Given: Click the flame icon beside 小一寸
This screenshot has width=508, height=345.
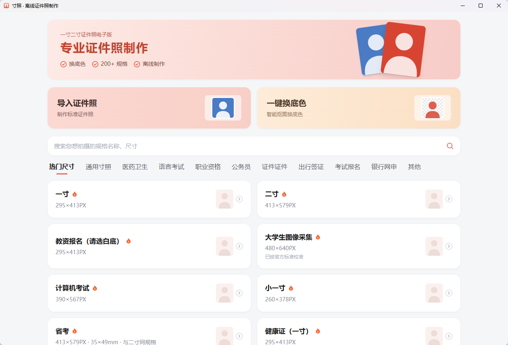Looking at the screenshot, I should (x=291, y=288).
